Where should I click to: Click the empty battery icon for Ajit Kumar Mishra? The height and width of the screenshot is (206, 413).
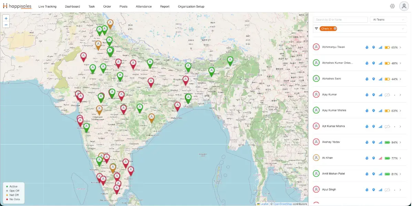[x=387, y=127]
